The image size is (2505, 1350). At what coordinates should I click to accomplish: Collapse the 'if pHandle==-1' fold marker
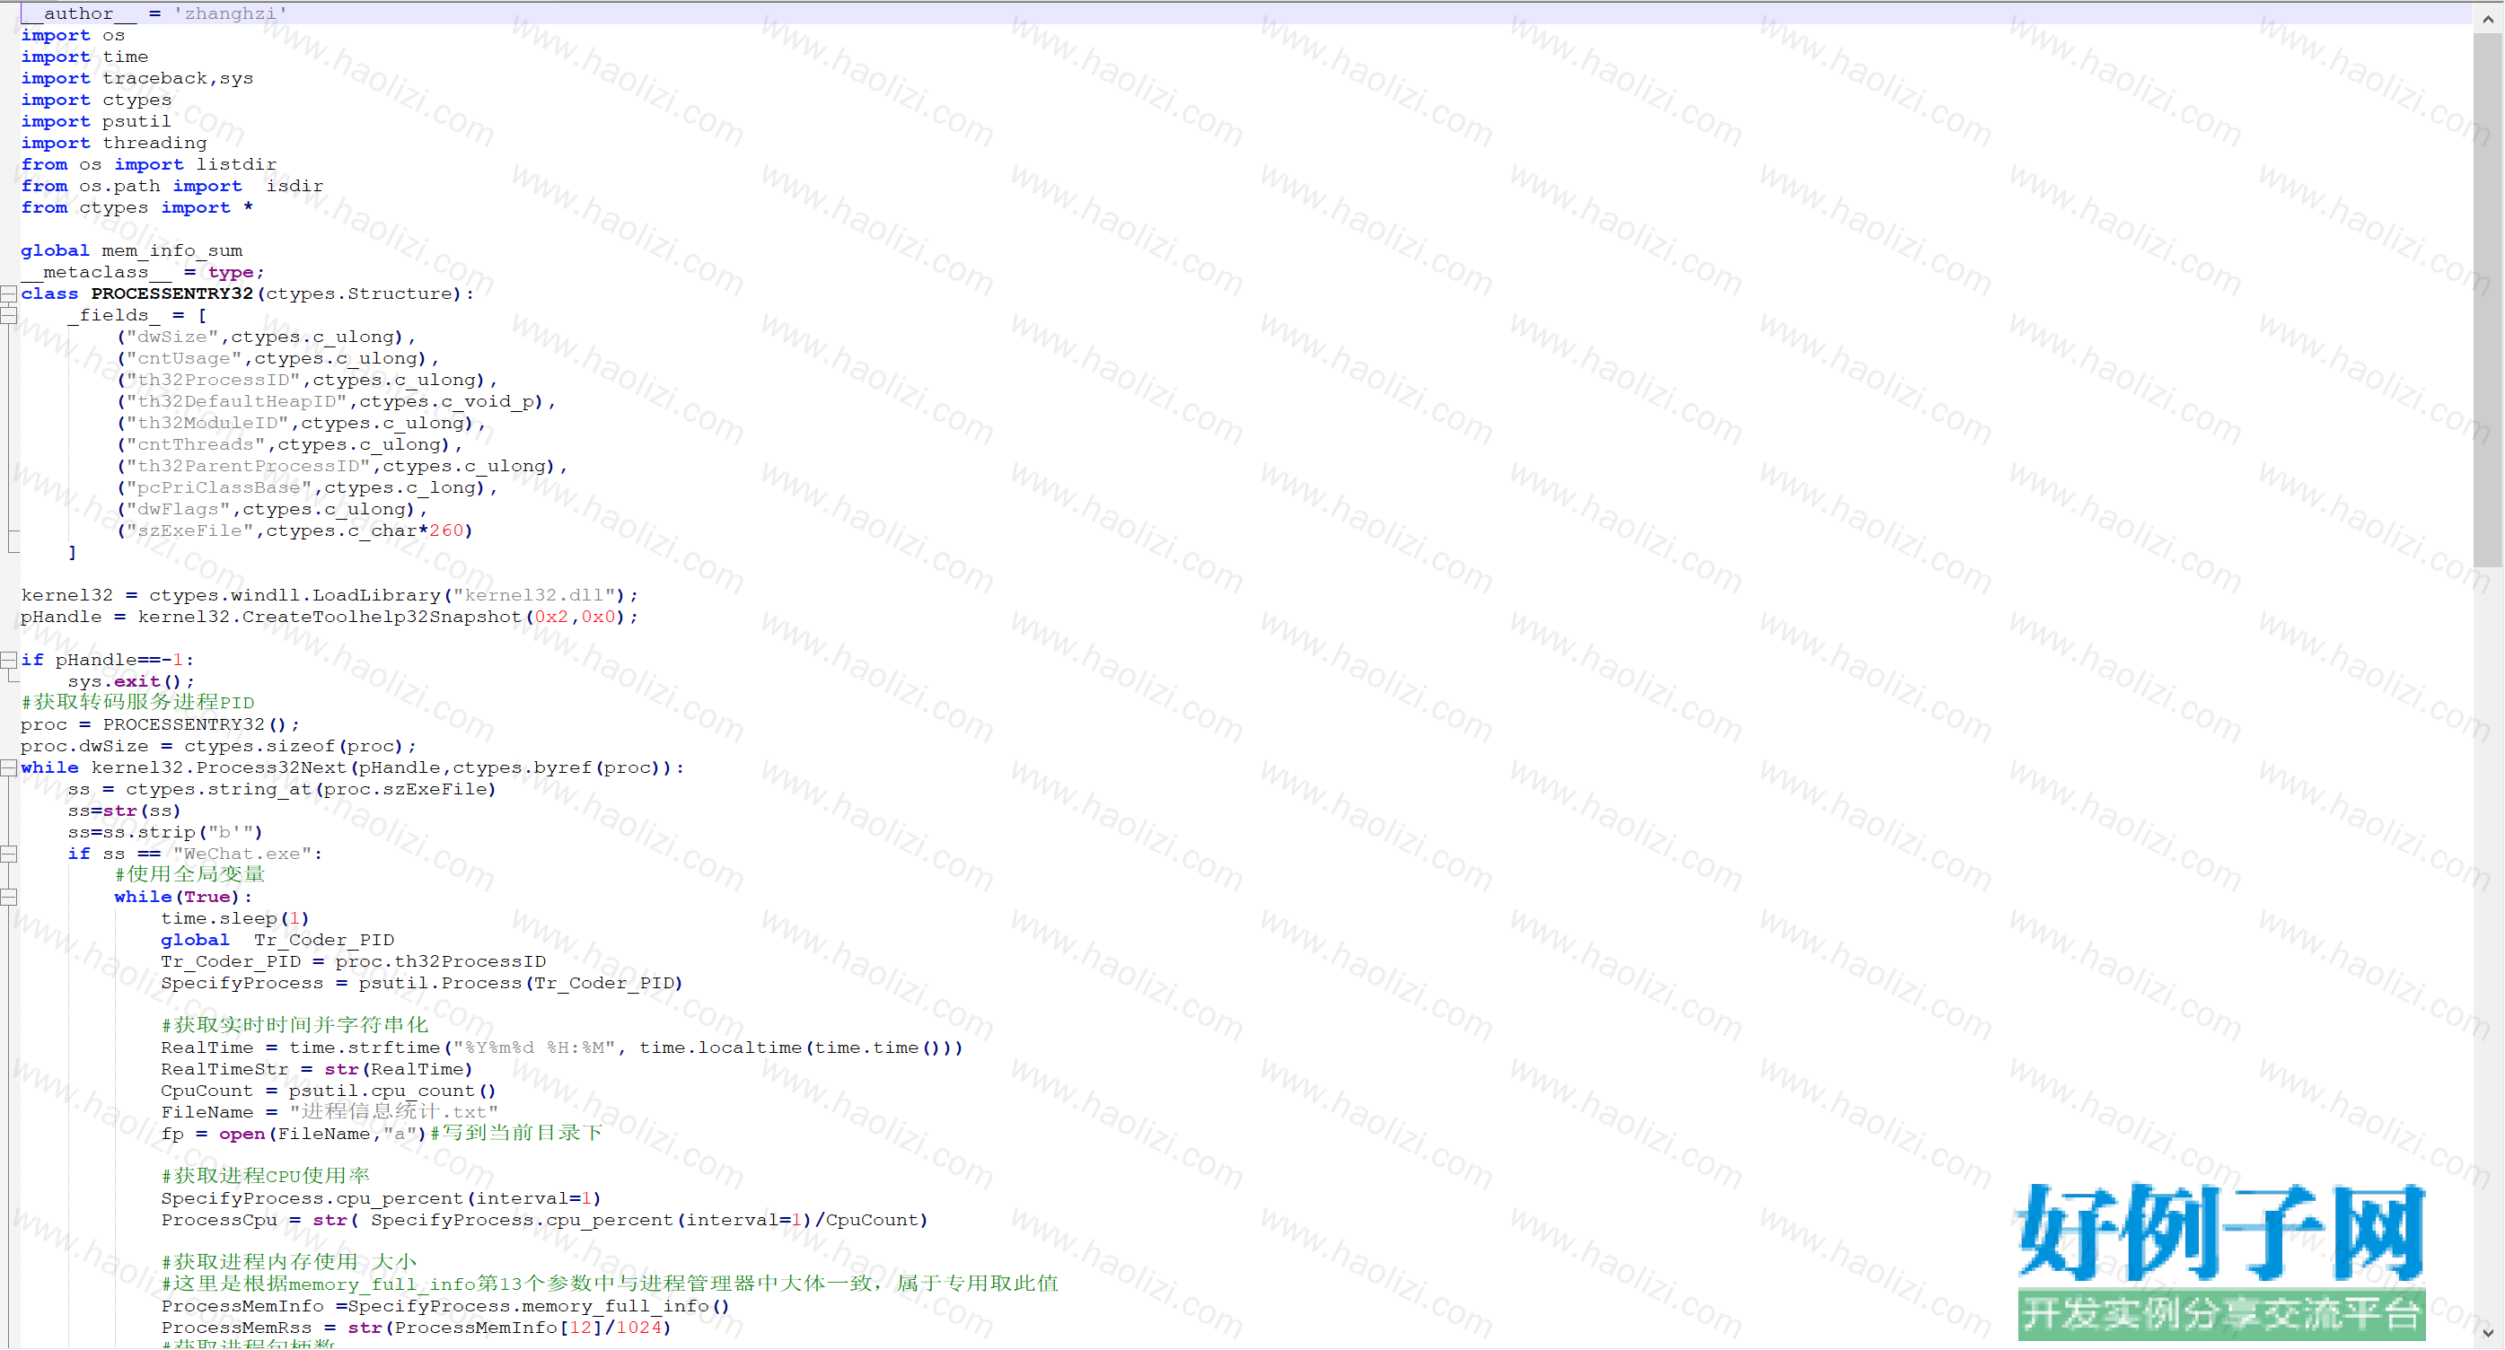[x=9, y=660]
